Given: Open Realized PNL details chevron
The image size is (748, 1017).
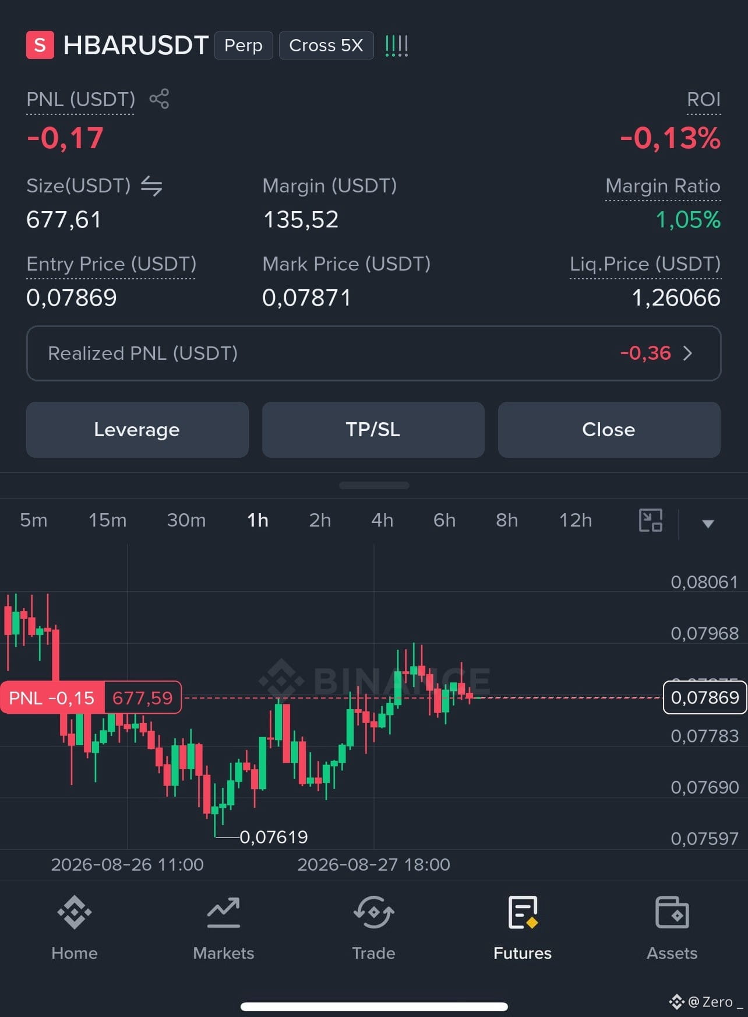Looking at the screenshot, I should coord(687,353).
